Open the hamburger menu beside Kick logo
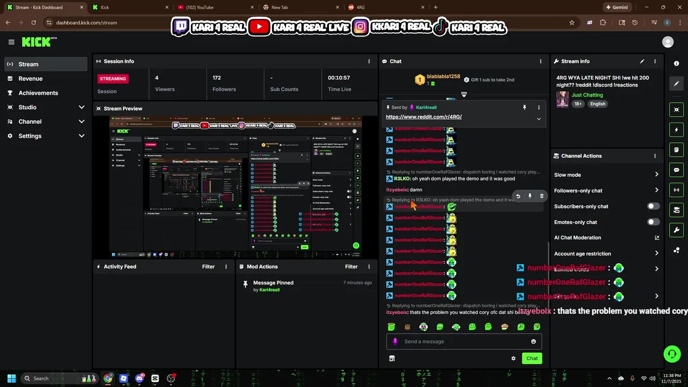 click(x=11, y=42)
